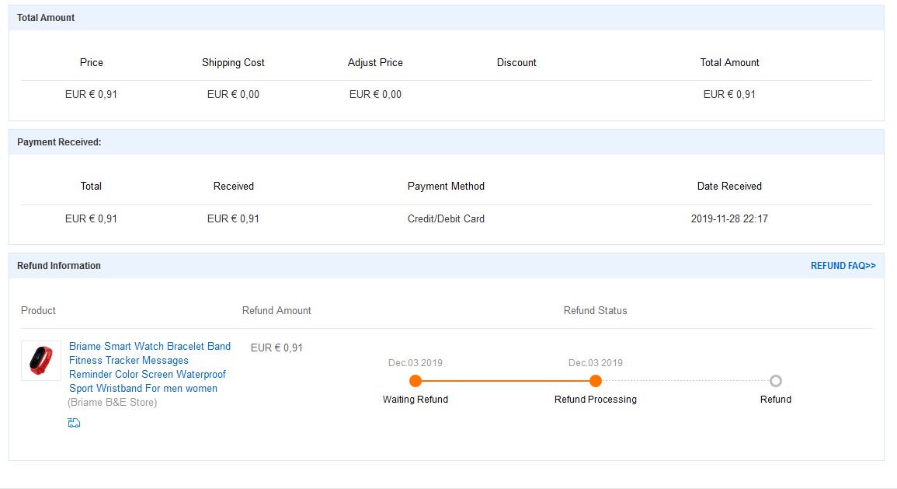Viewport: 897px width, 489px height.
Task: Click the Payment Received section header
Action: pos(59,142)
